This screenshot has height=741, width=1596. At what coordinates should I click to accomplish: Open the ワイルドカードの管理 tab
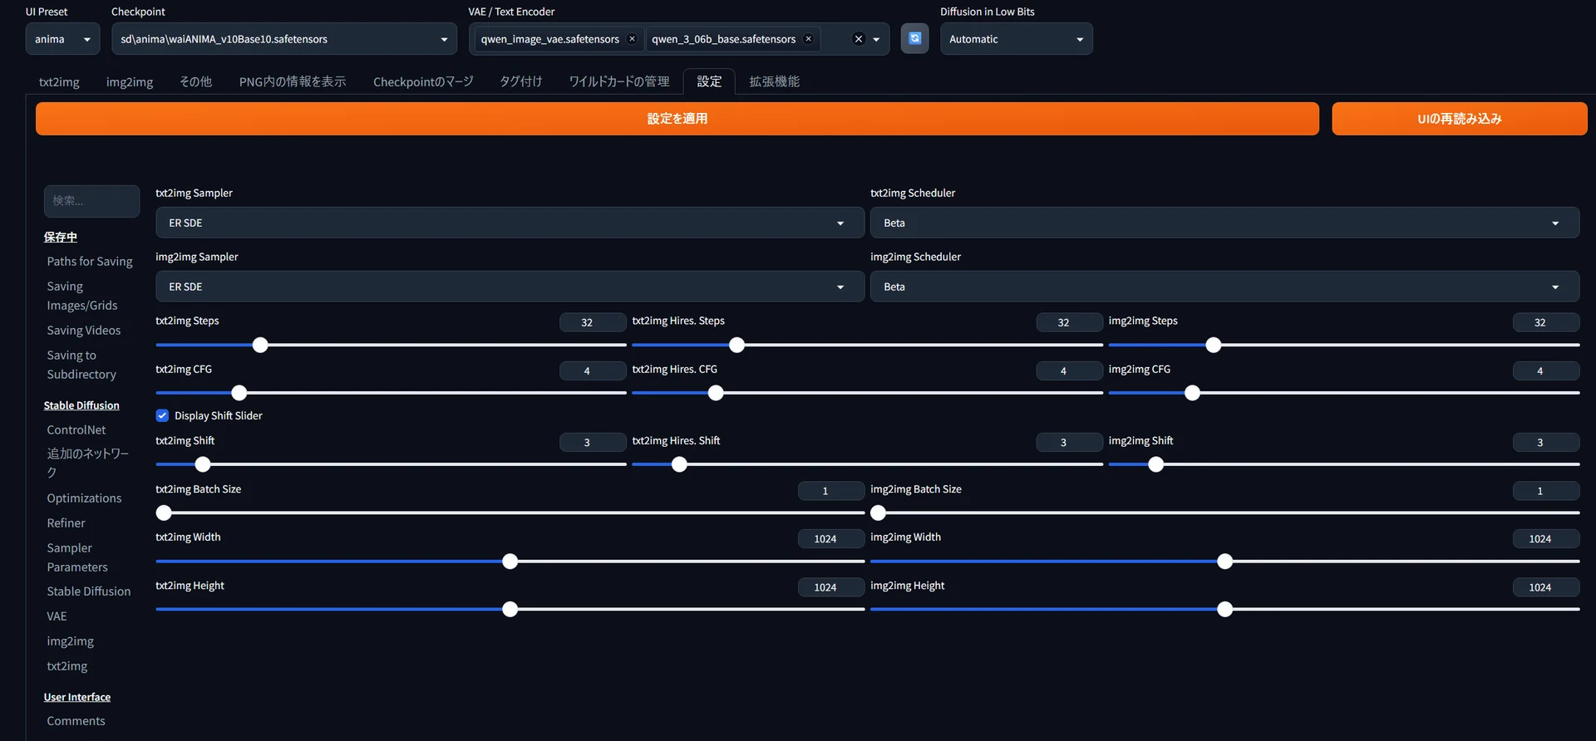tap(619, 81)
